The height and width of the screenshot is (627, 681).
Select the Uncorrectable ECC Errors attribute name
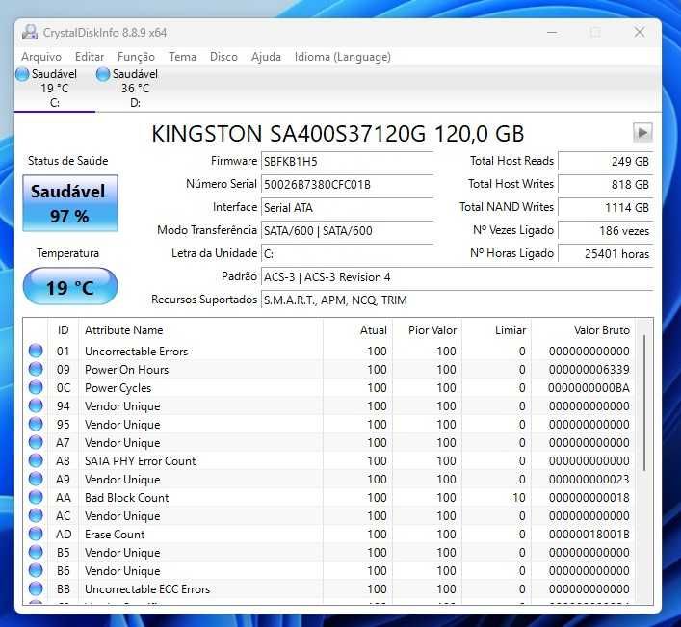147,589
